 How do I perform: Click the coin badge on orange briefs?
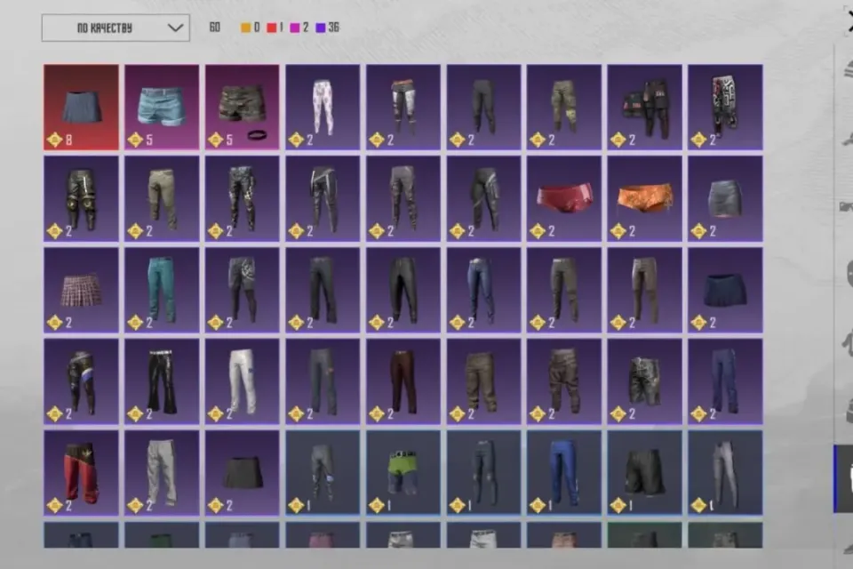[618, 231]
